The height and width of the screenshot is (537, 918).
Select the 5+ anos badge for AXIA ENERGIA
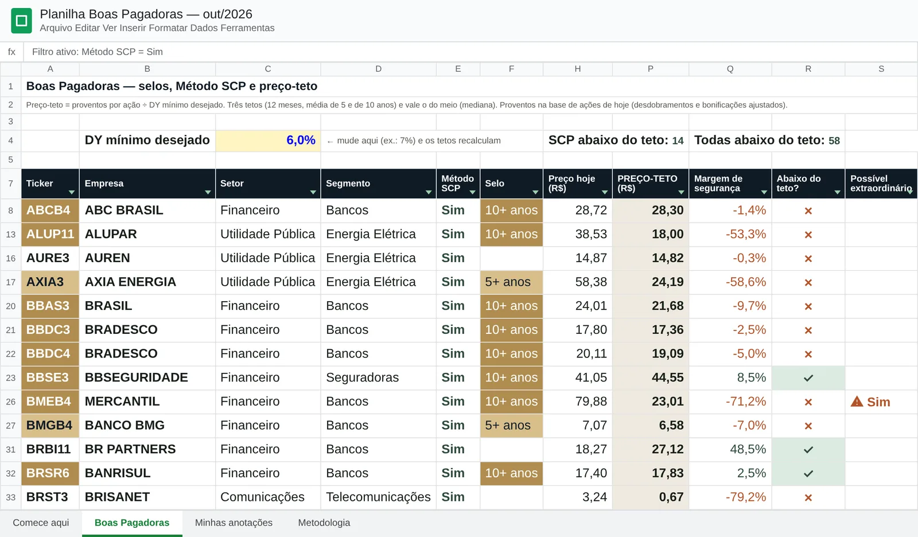click(511, 282)
